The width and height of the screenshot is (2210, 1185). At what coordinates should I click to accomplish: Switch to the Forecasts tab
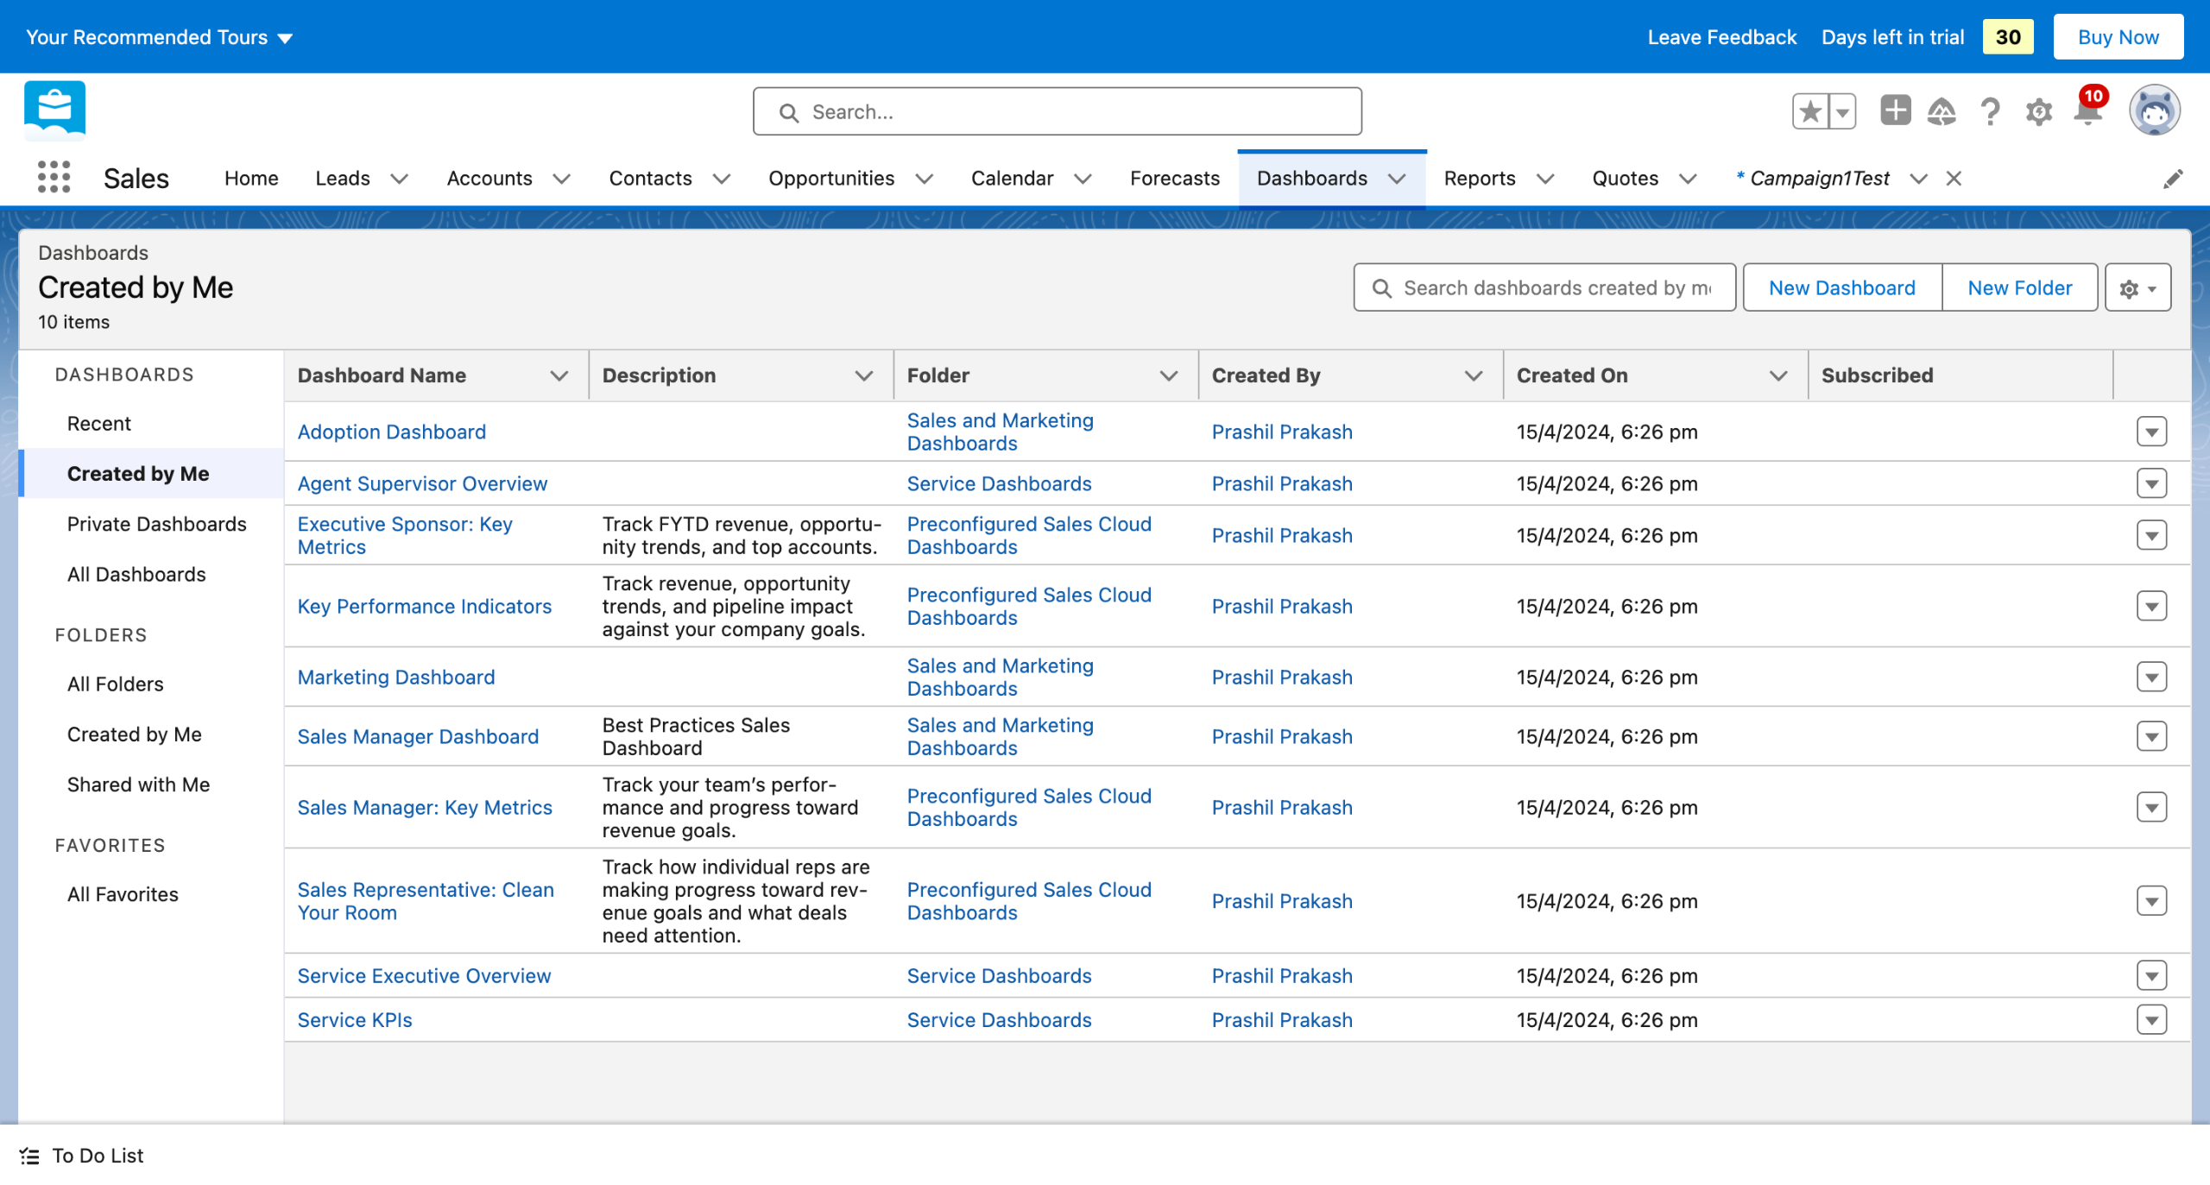(x=1174, y=179)
